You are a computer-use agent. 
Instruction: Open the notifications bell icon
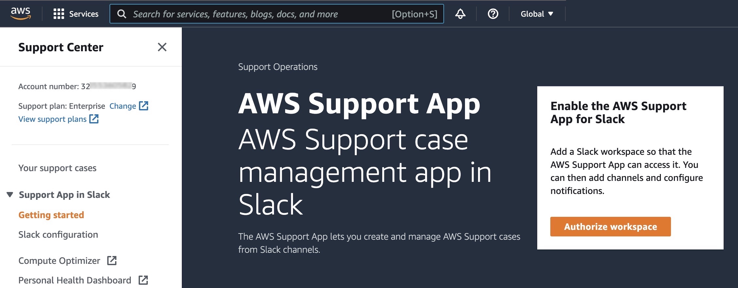pyautogui.click(x=460, y=14)
